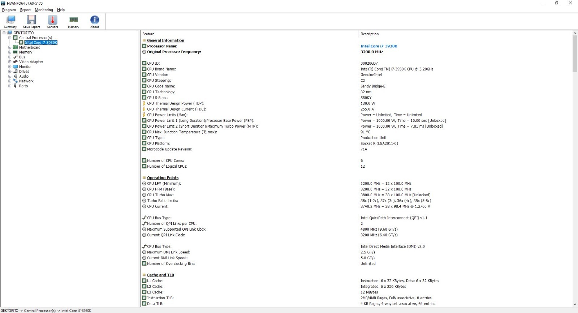Viewport: 578px width, 313px height.
Task: Click the Motherboard icon in tree
Action: coord(15,47)
